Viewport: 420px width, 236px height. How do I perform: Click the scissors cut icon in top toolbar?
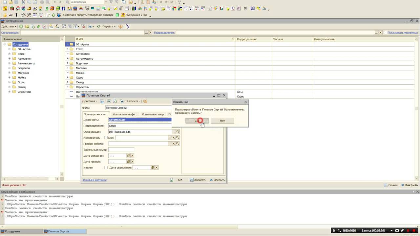point(23,2)
